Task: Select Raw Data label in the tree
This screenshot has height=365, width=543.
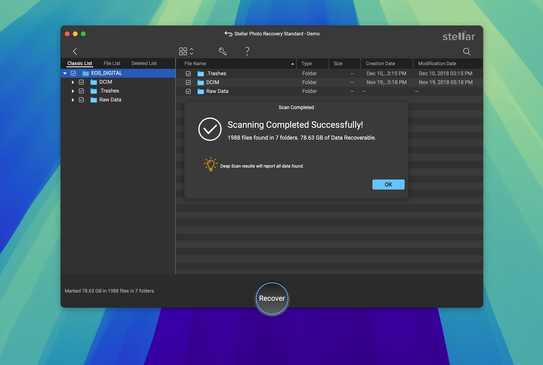Action: (x=110, y=100)
